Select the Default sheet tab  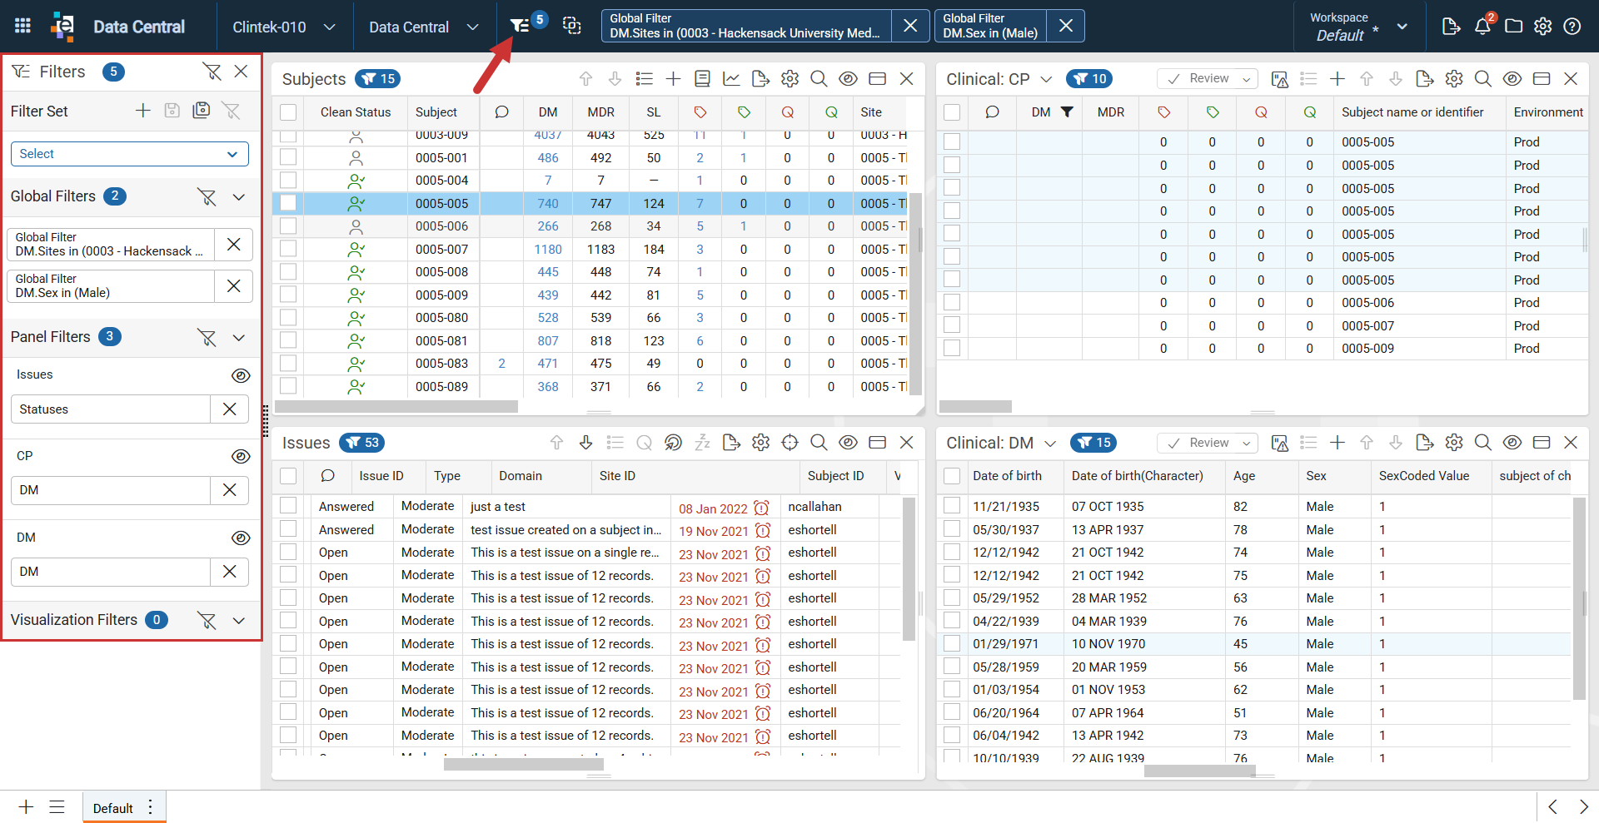112,808
